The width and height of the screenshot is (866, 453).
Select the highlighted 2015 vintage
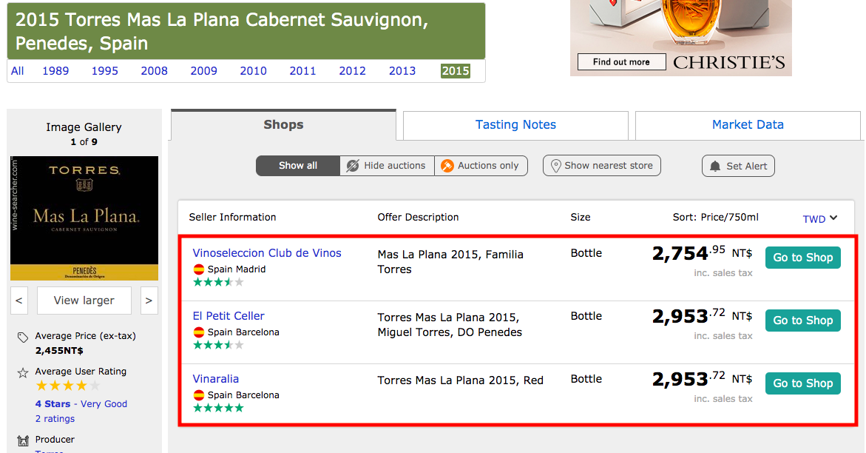tap(456, 71)
